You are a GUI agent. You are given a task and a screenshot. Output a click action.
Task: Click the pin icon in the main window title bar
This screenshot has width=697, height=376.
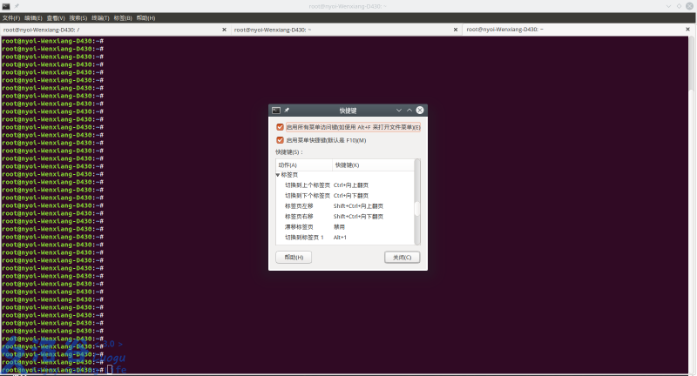coord(17,6)
